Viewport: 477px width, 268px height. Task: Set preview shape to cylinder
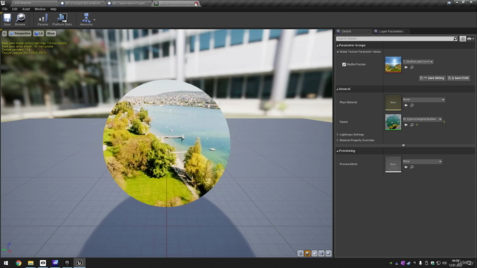(300, 253)
